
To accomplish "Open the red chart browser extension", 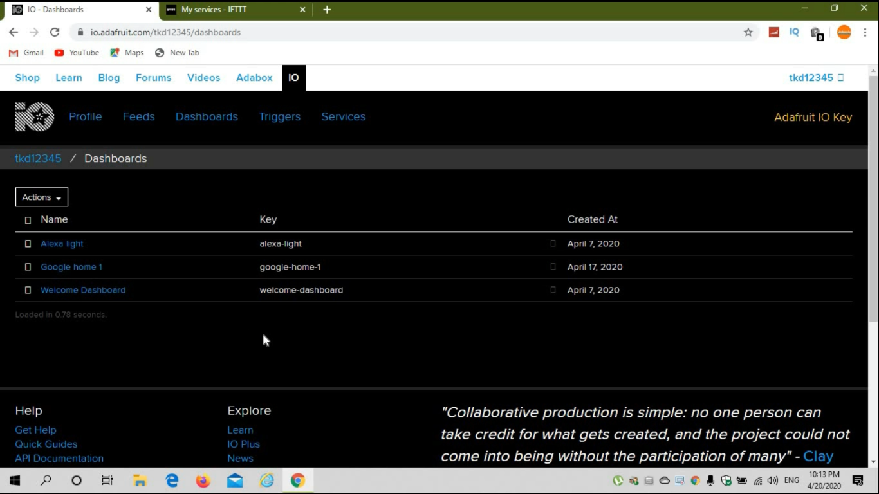I will point(774,32).
